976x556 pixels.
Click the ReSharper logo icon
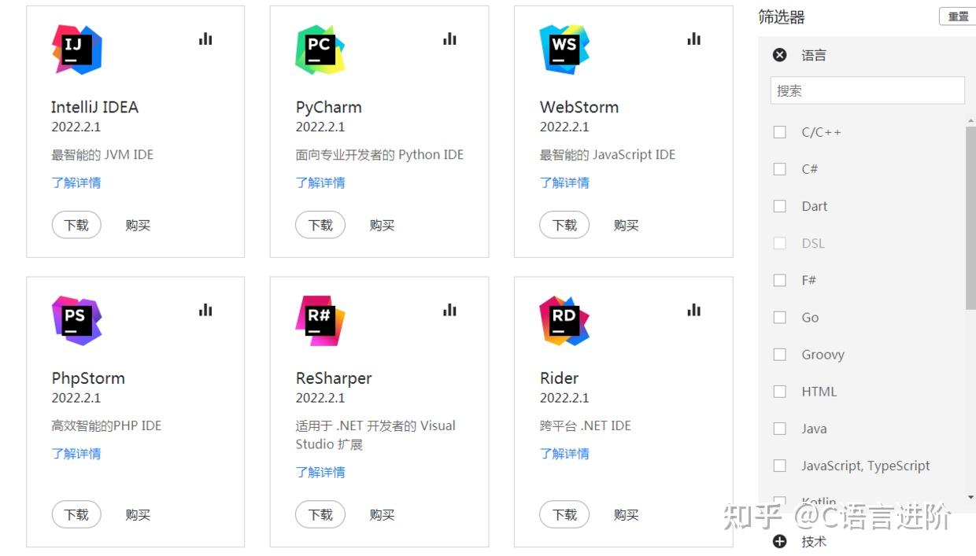tap(320, 321)
